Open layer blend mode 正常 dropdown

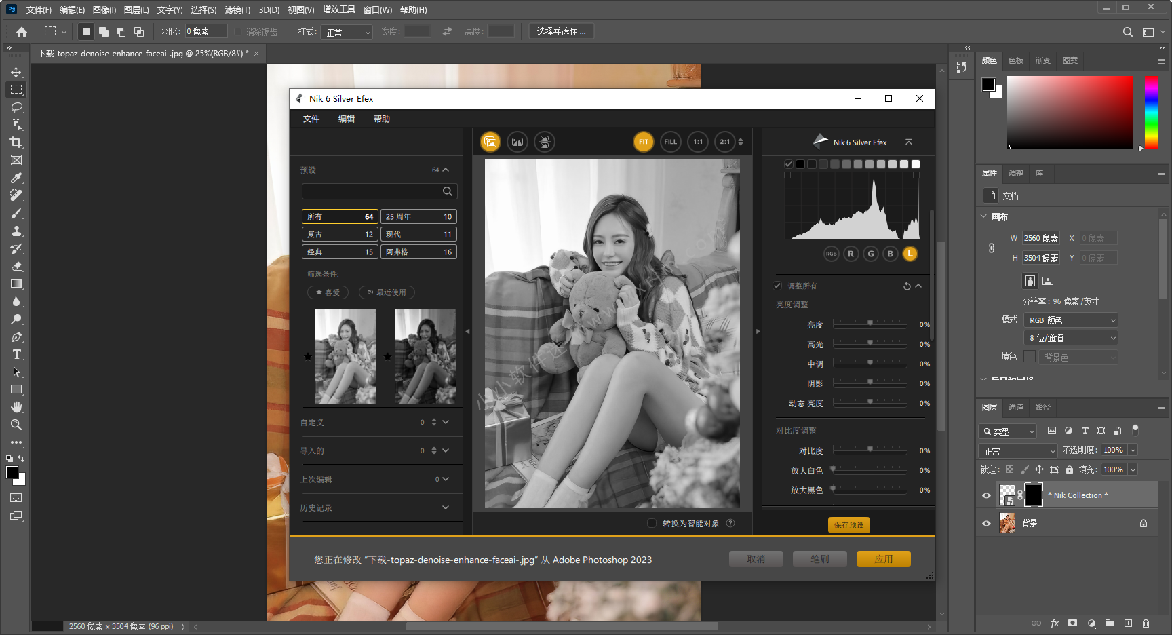[x=1018, y=450]
